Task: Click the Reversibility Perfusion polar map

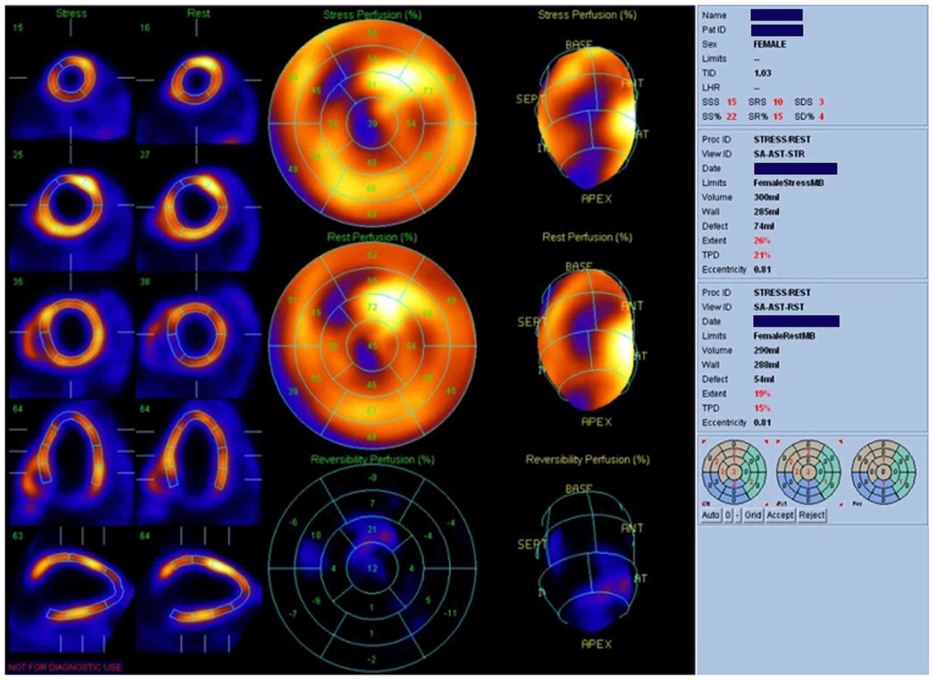Action: click(x=372, y=569)
